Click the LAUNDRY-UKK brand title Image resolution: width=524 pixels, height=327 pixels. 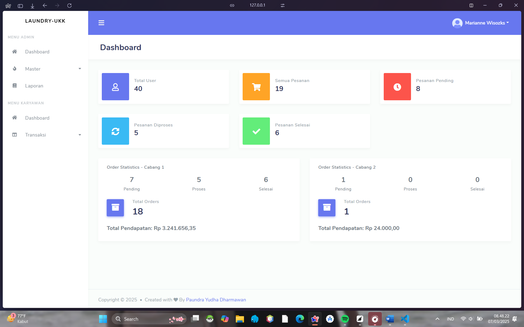[x=45, y=21]
